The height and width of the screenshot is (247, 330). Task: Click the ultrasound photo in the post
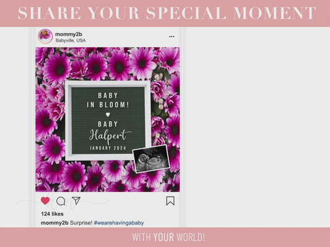click(x=151, y=159)
